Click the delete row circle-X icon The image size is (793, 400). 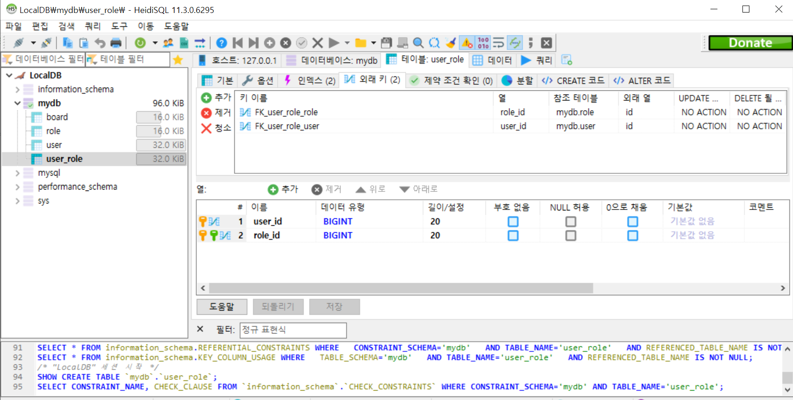coord(286,43)
